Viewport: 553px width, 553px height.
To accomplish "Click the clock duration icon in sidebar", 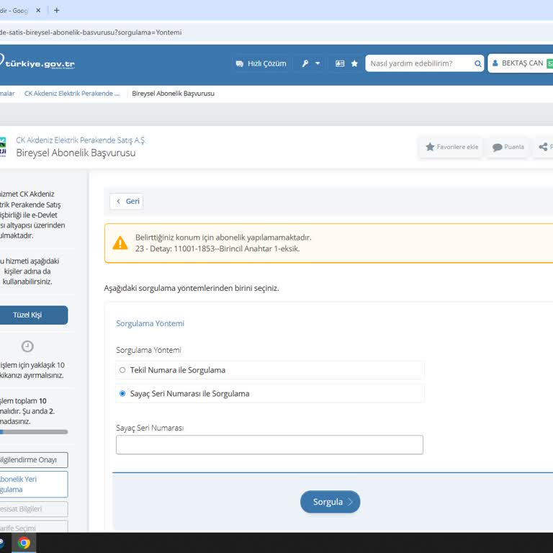I will pyautogui.click(x=27, y=346).
